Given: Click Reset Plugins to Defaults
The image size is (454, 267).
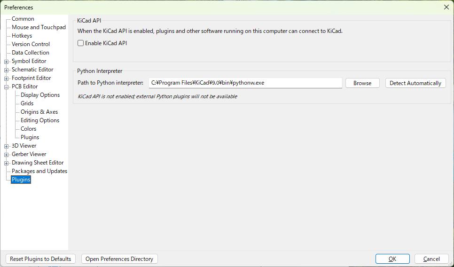Looking at the screenshot, I should pyautogui.click(x=40, y=259).
